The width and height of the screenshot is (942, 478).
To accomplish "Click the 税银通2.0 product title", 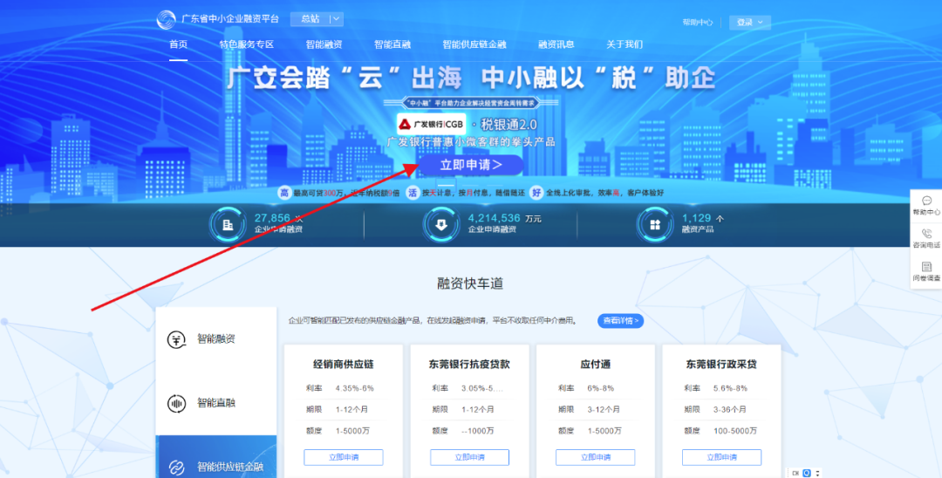I will click(509, 125).
